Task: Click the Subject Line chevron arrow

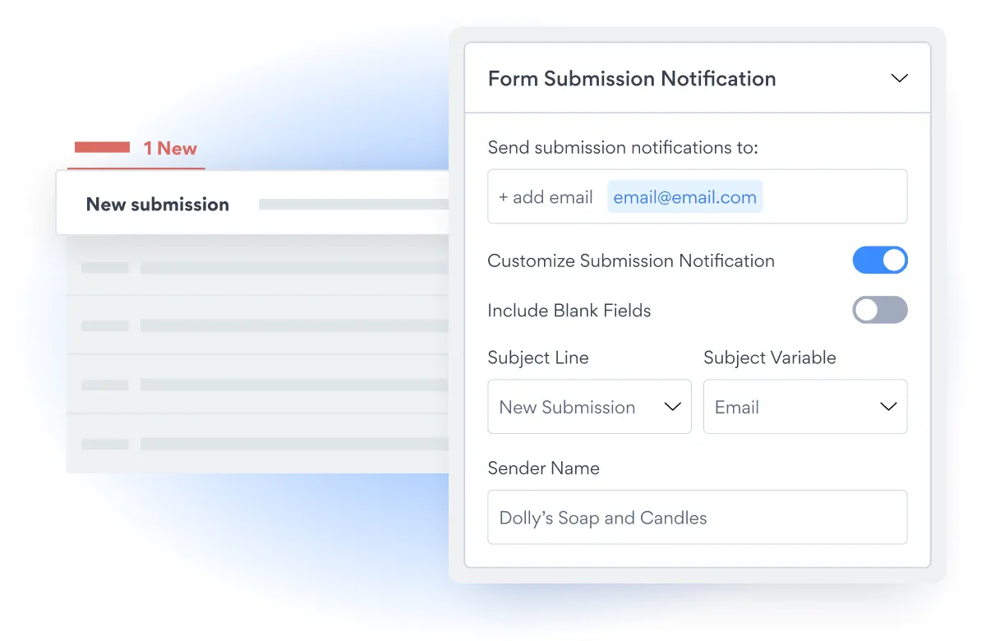Action: [x=672, y=407]
